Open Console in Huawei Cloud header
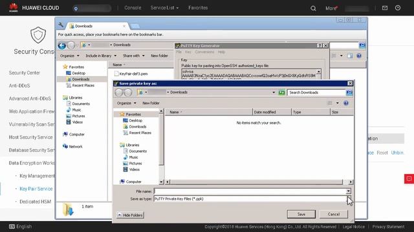Screen dimensions: 414x232 pos(133,8)
